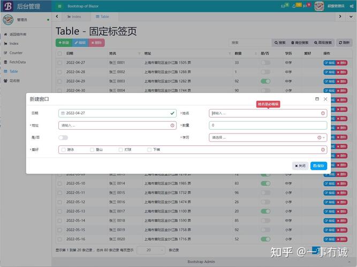Click the 关闭 button in dialog
Viewport: 357px width, 267px height.
coord(300,166)
